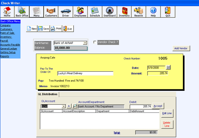Open the Back Office toolbar icon
Image resolution: width=199 pixels, height=138 pixels.
(x=22, y=12)
